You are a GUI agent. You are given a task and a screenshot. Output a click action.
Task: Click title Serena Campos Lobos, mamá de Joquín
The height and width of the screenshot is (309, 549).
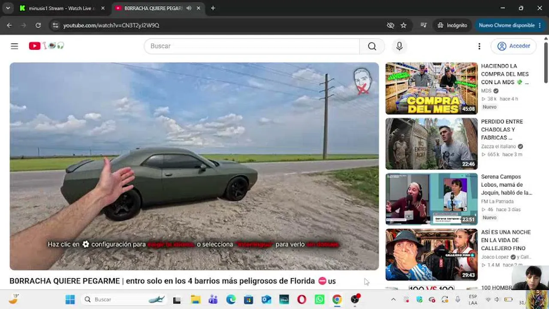point(507,185)
